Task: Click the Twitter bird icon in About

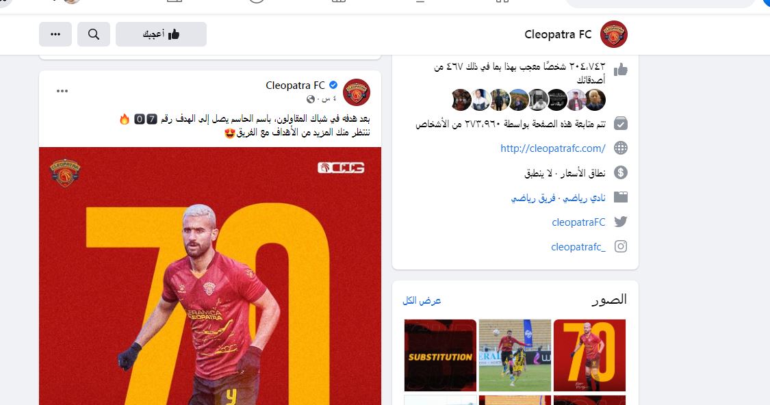Action: (621, 222)
